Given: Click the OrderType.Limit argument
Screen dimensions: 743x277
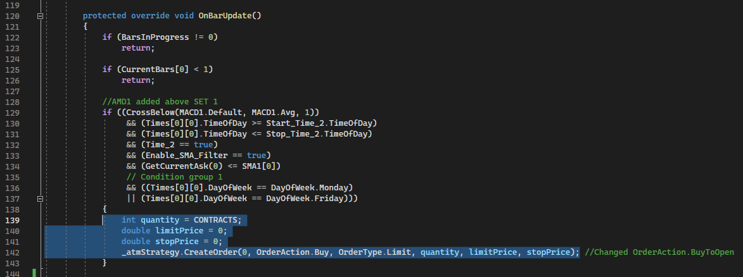Looking at the screenshot, I should pyautogui.click(x=366, y=252).
